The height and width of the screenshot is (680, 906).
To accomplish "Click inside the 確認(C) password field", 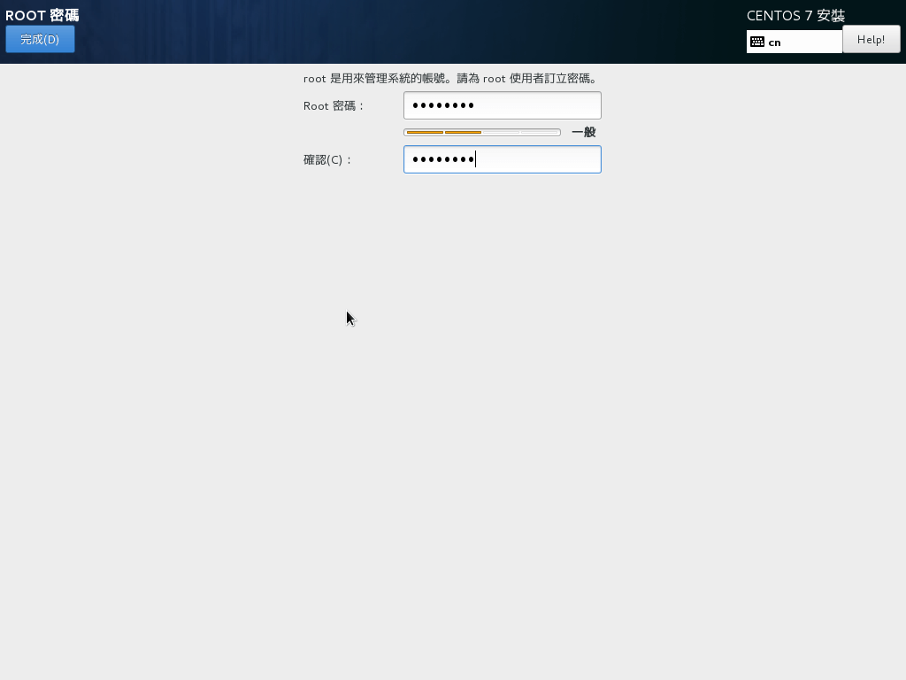I will pos(502,159).
